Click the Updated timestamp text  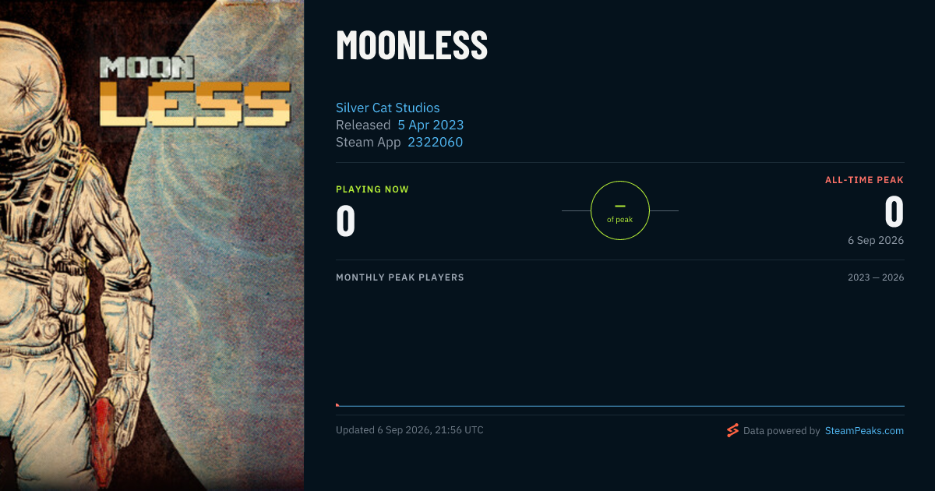click(410, 430)
